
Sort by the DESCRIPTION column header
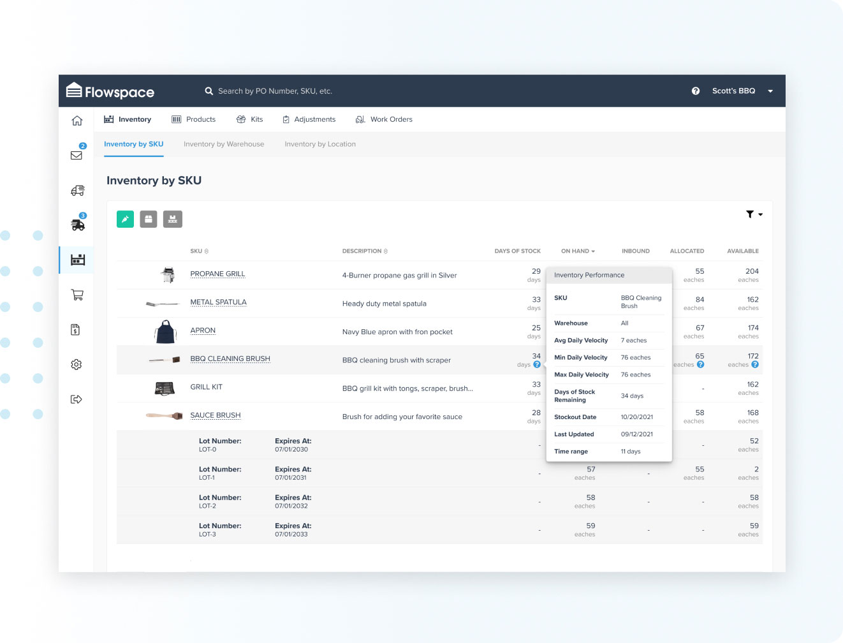365,251
